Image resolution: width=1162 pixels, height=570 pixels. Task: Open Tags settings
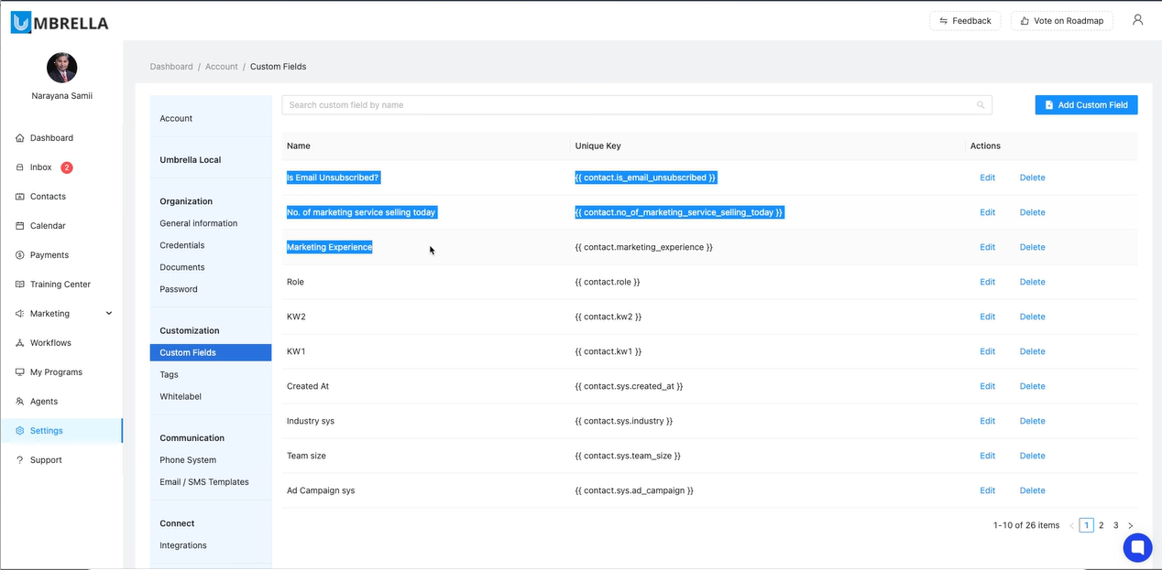[169, 375]
